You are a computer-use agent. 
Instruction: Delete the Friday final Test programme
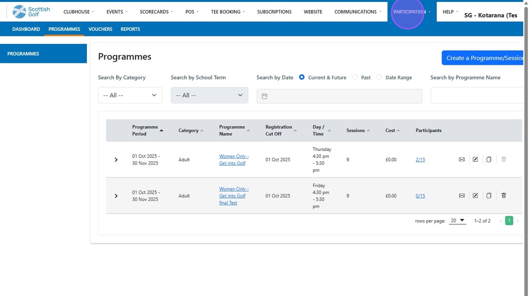(503, 195)
